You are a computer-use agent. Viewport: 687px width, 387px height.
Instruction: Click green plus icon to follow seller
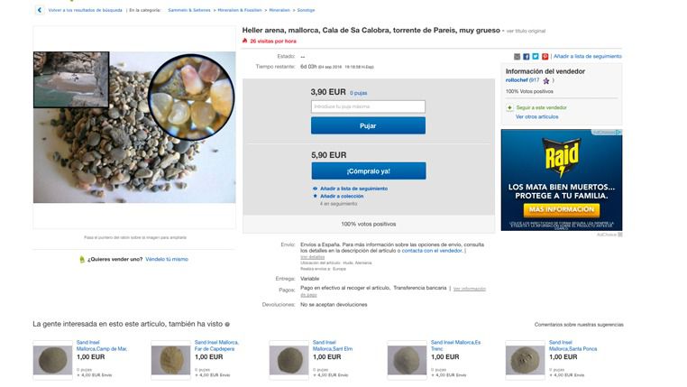pos(509,107)
